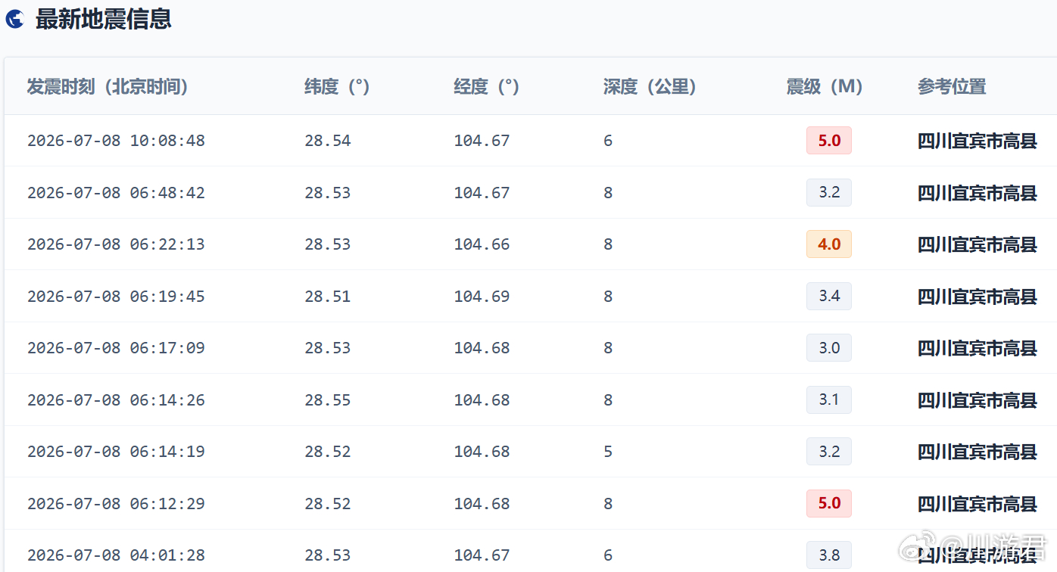Select the time 2026-07-08 06:48:42

click(x=116, y=193)
